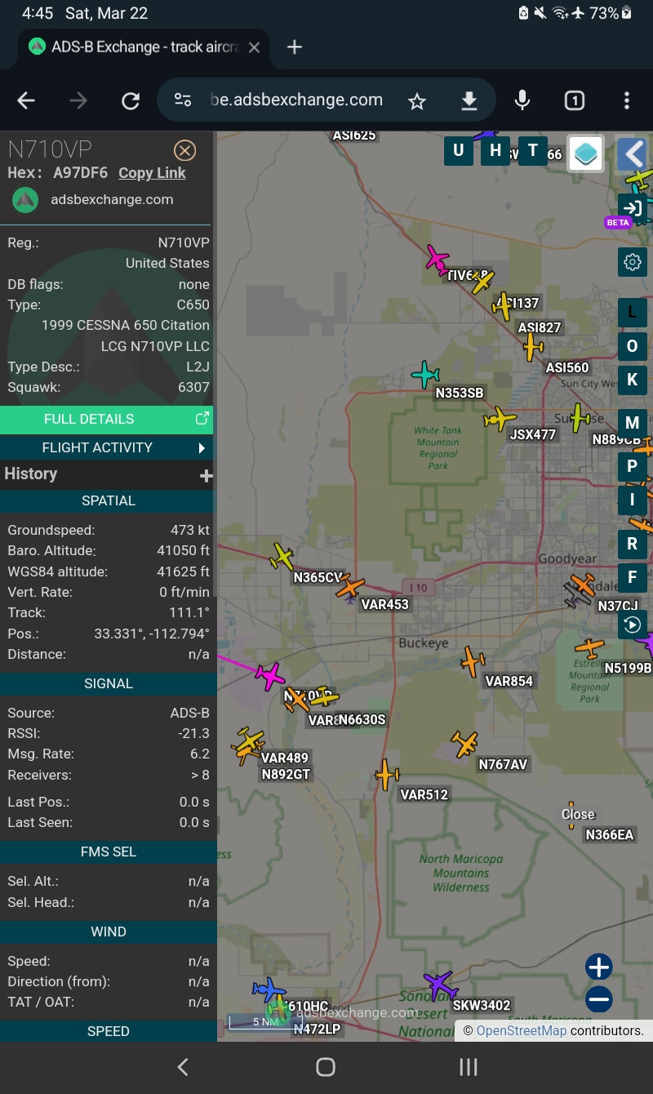Tap the Android home button

click(326, 1066)
